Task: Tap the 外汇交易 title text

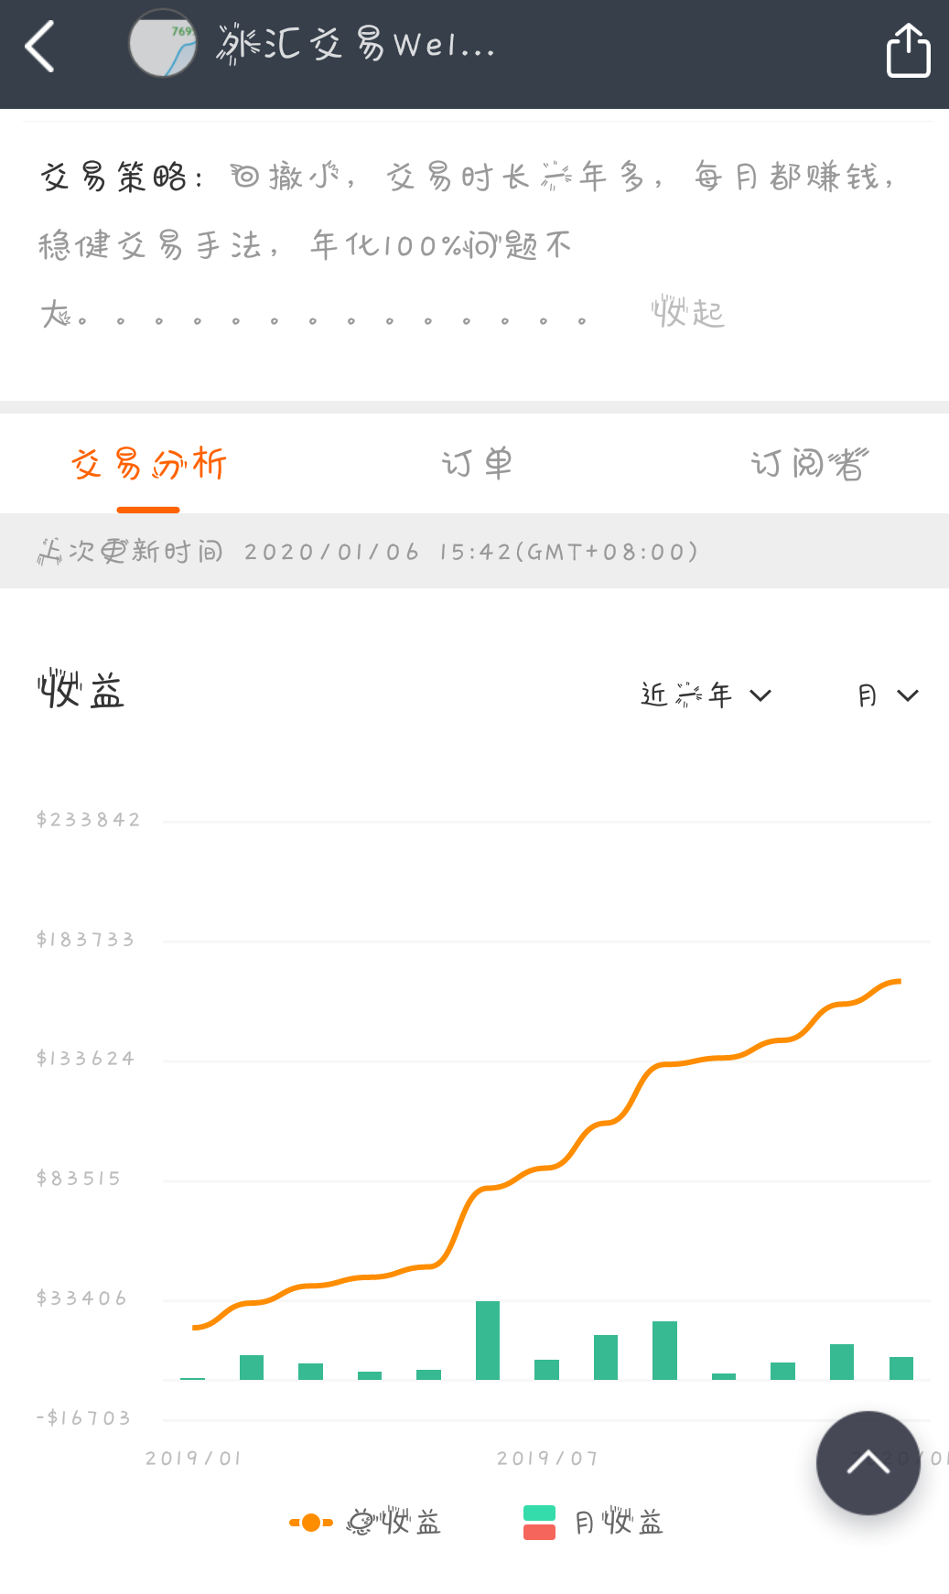Action: pyautogui.click(x=355, y=43)
